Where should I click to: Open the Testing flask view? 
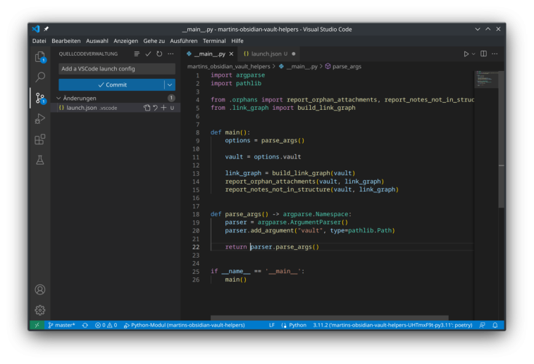[40, 160]
